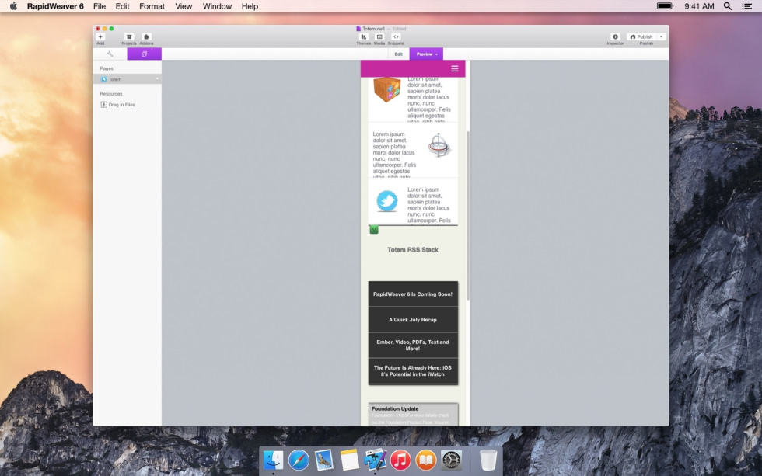762x476 pixels.
Task: Click Drag in Files resource placeholder
Action: pos(120,104)
